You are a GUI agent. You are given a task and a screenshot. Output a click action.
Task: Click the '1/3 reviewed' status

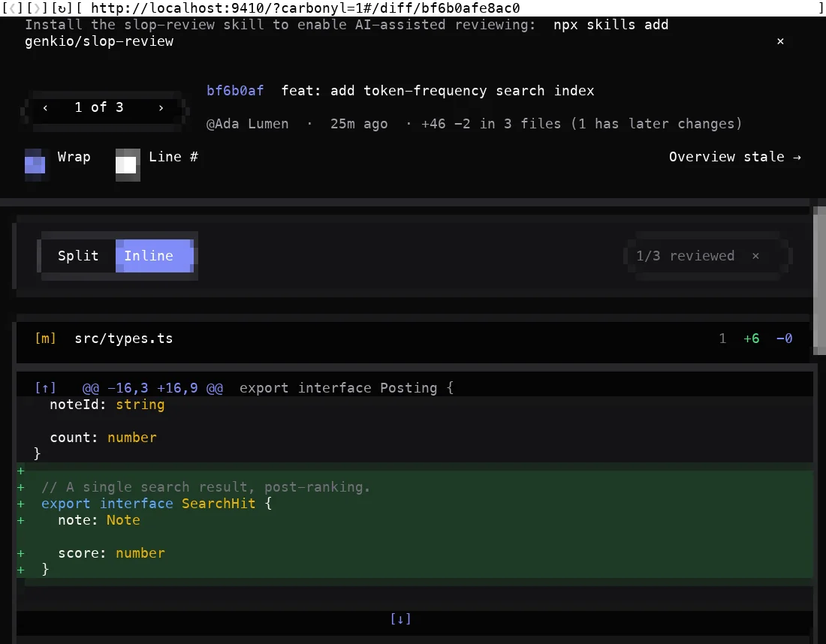(685, 256)
